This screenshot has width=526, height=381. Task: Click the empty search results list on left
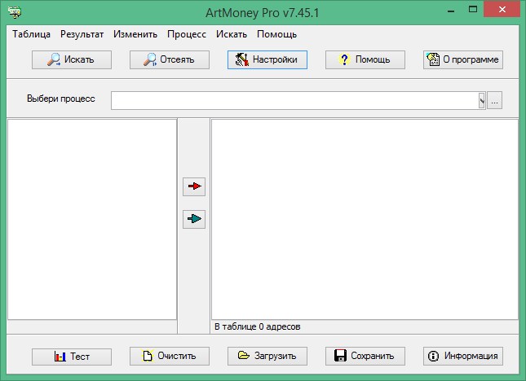(x=92, y=219)
